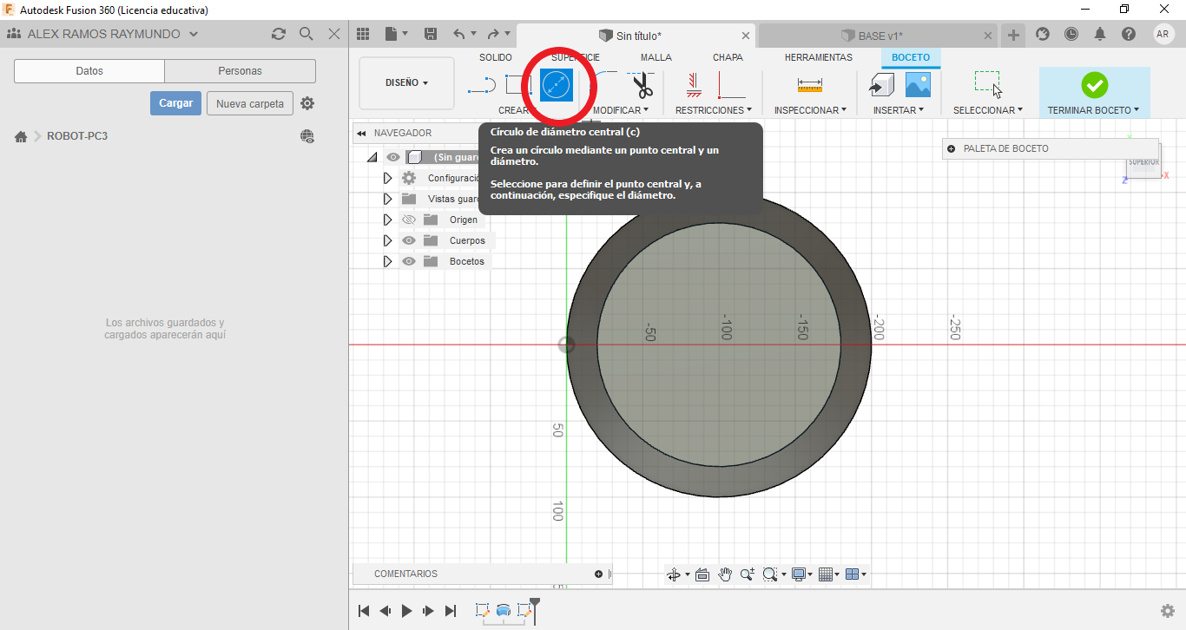
Task: Click the Trim scissors tool
Action: tap(642, 85)
